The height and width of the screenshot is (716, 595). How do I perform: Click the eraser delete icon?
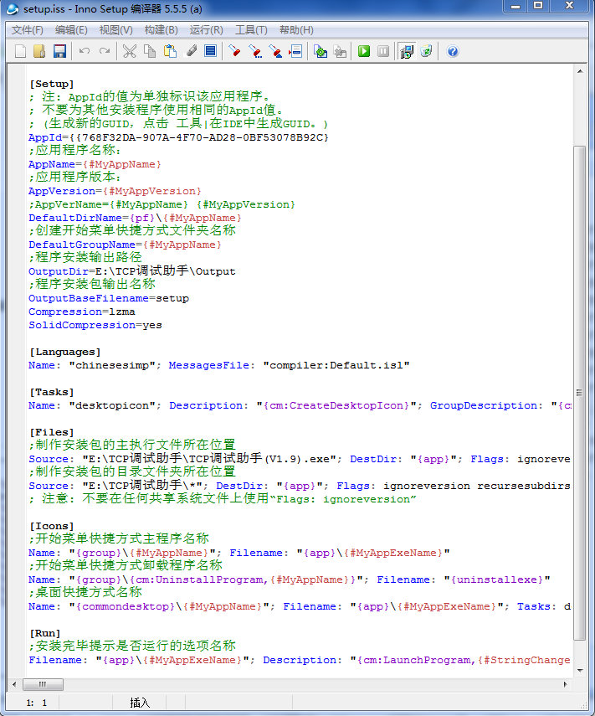coord(191,51)
